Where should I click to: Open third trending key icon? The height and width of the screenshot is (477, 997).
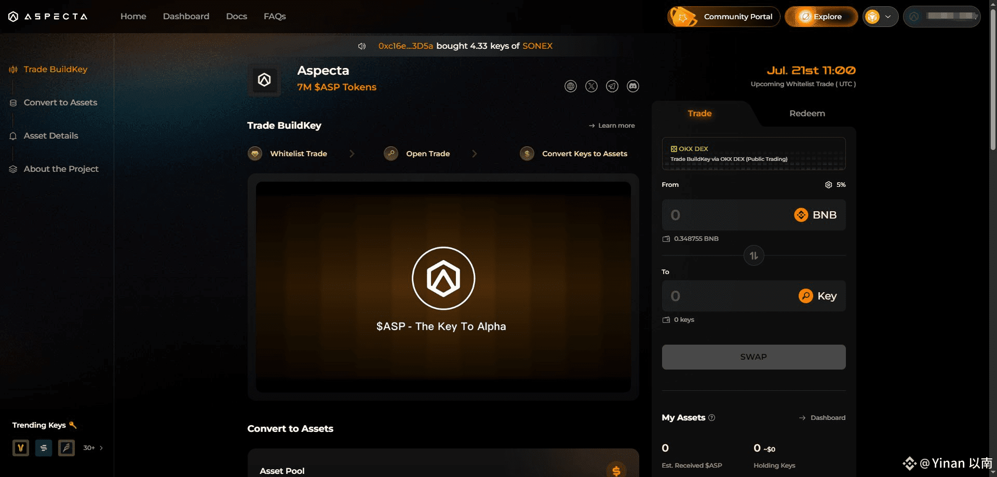(x=66, y=447)
